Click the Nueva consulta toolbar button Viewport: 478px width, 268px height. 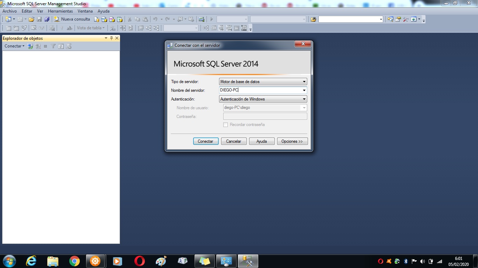click(x=72, y=19)
